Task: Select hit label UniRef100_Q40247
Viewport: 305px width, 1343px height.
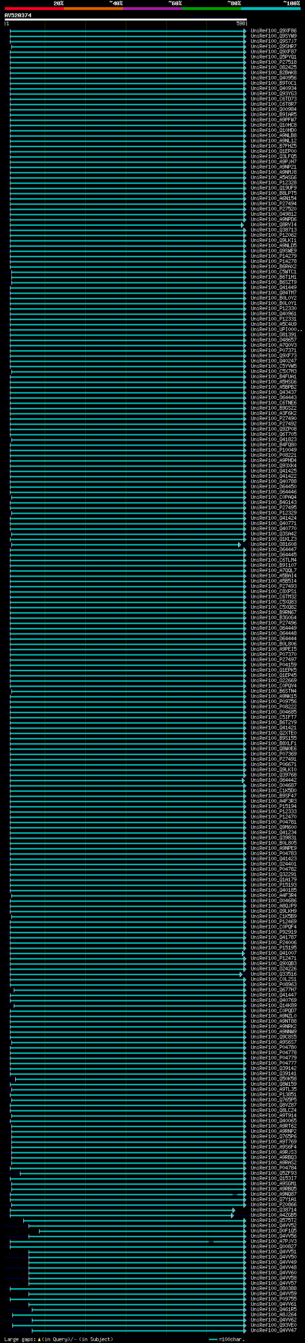Action: point(273,361)
